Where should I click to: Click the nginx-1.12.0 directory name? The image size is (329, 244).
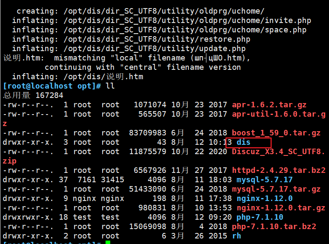tap(264, 198)
